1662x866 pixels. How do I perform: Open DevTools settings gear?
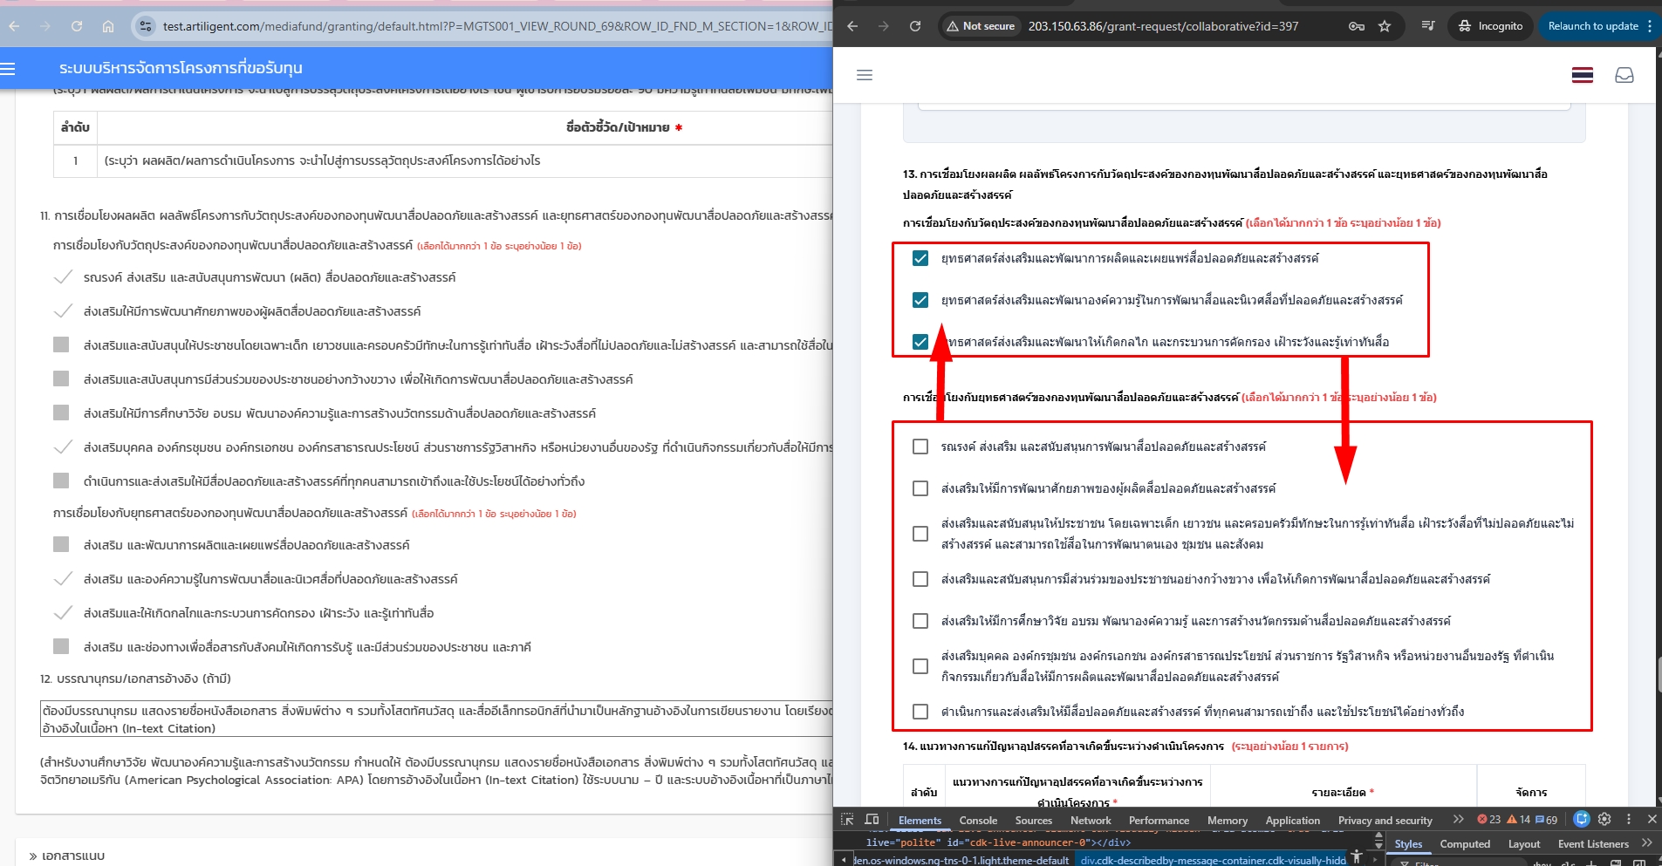click(x=1604, y=820)
